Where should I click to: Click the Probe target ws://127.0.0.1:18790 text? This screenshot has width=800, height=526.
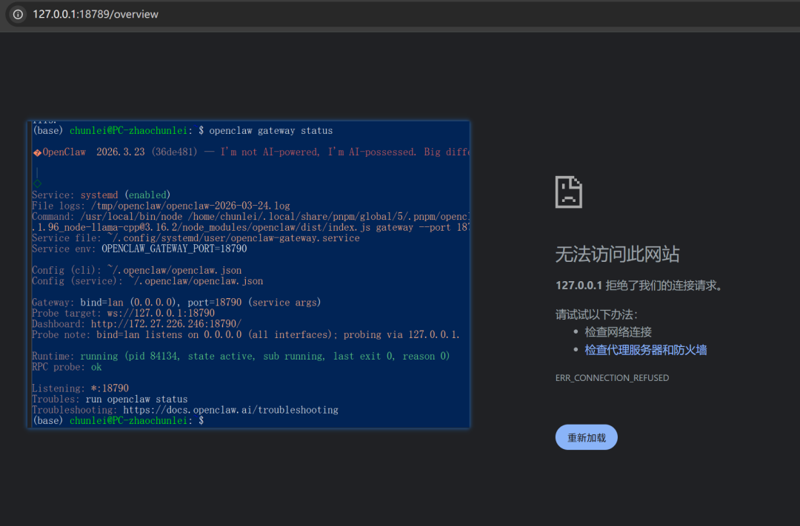(x=161, y=313)
